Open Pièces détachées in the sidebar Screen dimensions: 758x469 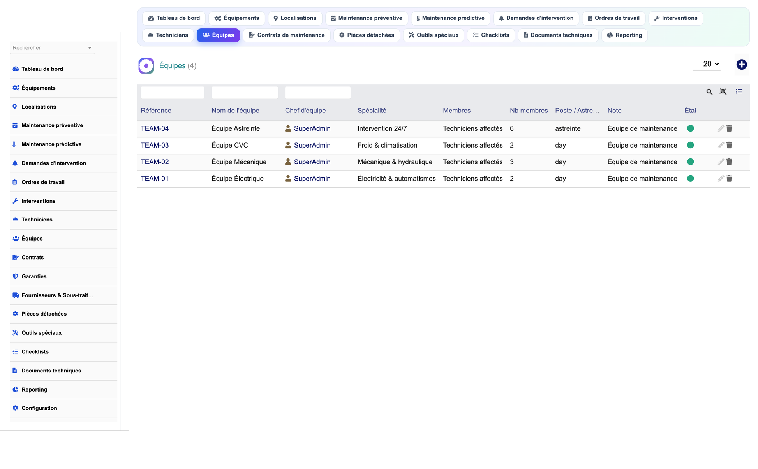pos(63,314)
